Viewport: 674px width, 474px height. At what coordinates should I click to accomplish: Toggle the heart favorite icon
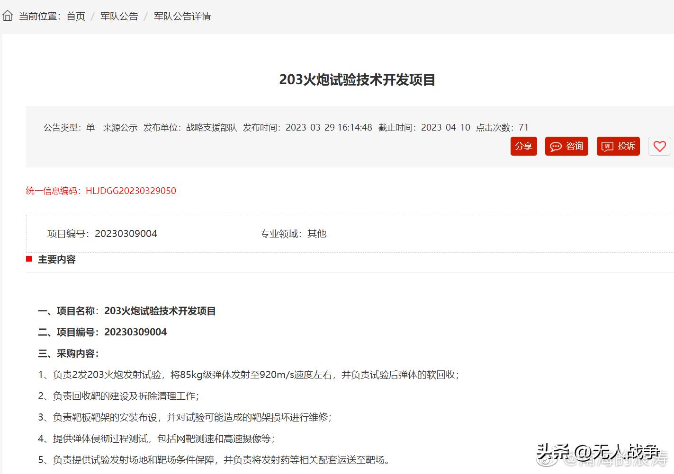(x=659, y=146)
